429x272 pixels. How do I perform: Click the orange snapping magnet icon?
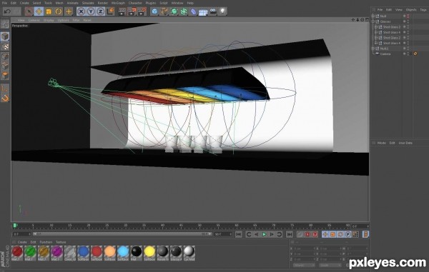point(5,98)
